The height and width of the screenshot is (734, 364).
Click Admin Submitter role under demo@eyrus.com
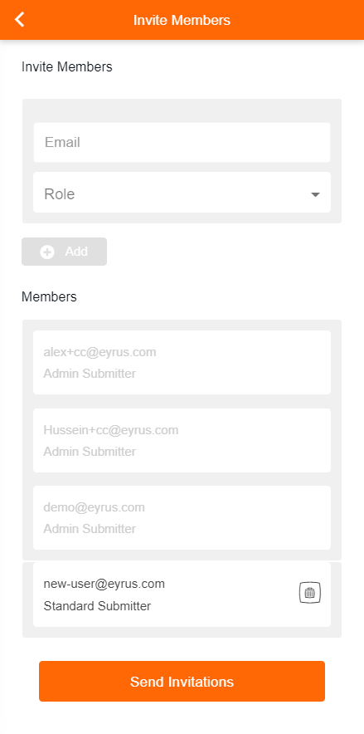coord(90,529)
